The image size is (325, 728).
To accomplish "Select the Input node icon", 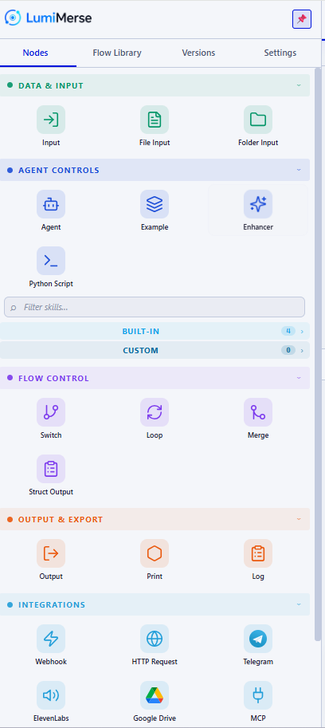I will coord(51,120).
